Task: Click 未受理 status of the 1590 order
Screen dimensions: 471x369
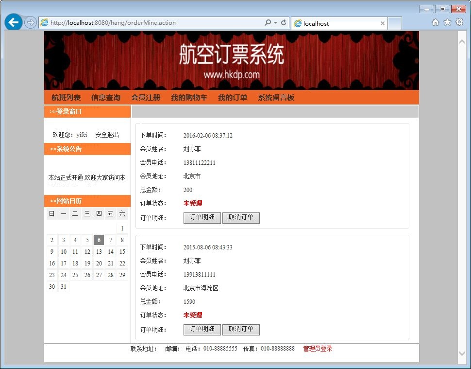Action: (193, 315)
